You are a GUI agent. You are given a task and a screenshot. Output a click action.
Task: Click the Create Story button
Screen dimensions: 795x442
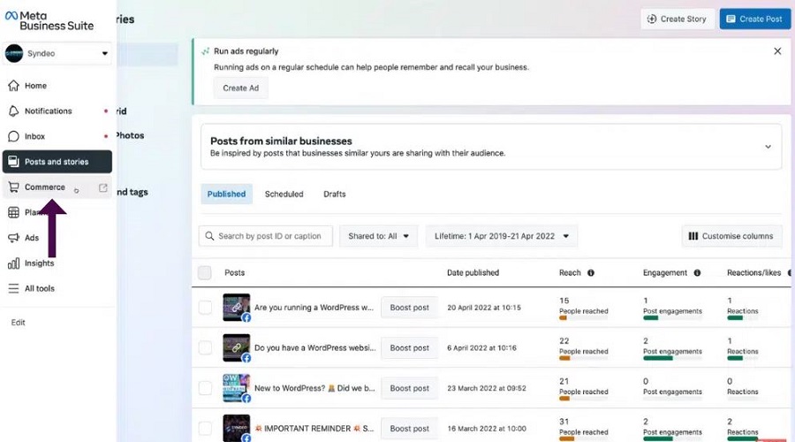(678, 19)
